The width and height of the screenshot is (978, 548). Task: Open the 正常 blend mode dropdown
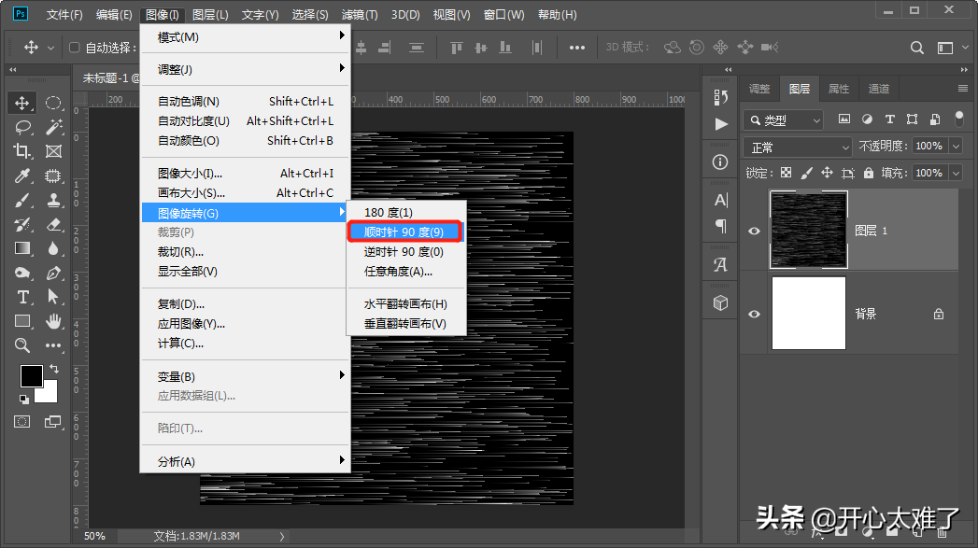pyautogui.click(x=798, y=148)
